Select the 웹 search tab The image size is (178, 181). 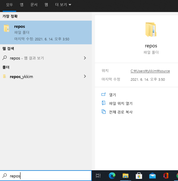[x=46, y=5]
